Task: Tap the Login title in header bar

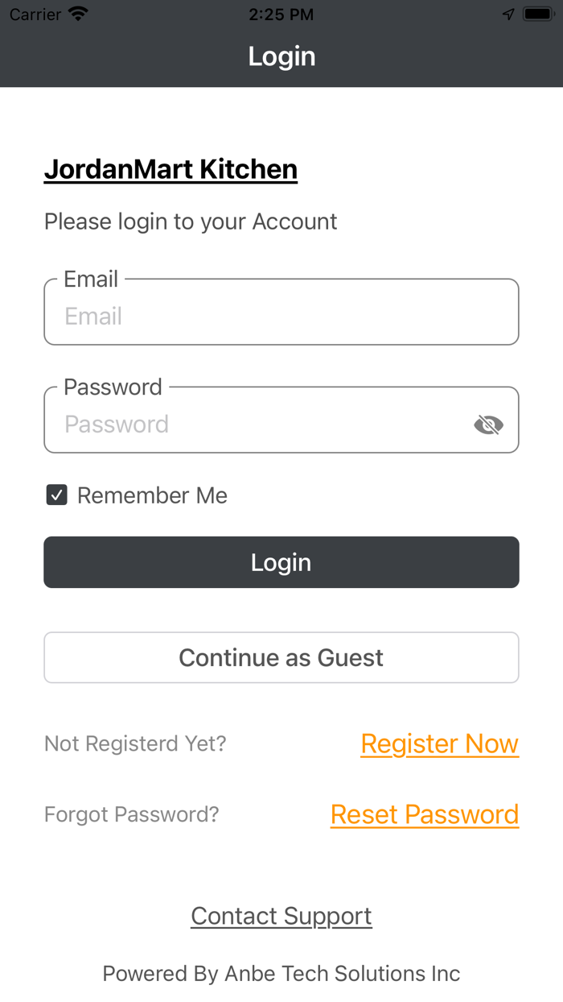Action: [x=281, y=56]
